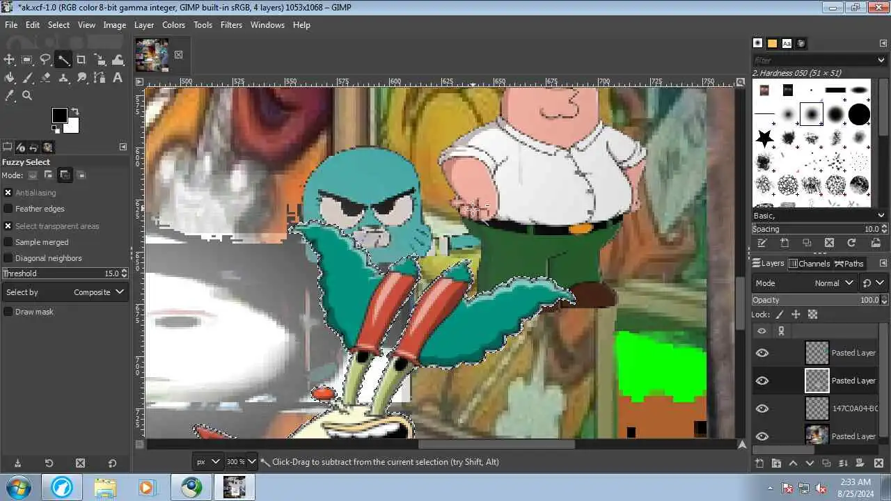Hide the 147C0A04 layer eye icon
The image size is (891, 501).
tap(762, 408)
